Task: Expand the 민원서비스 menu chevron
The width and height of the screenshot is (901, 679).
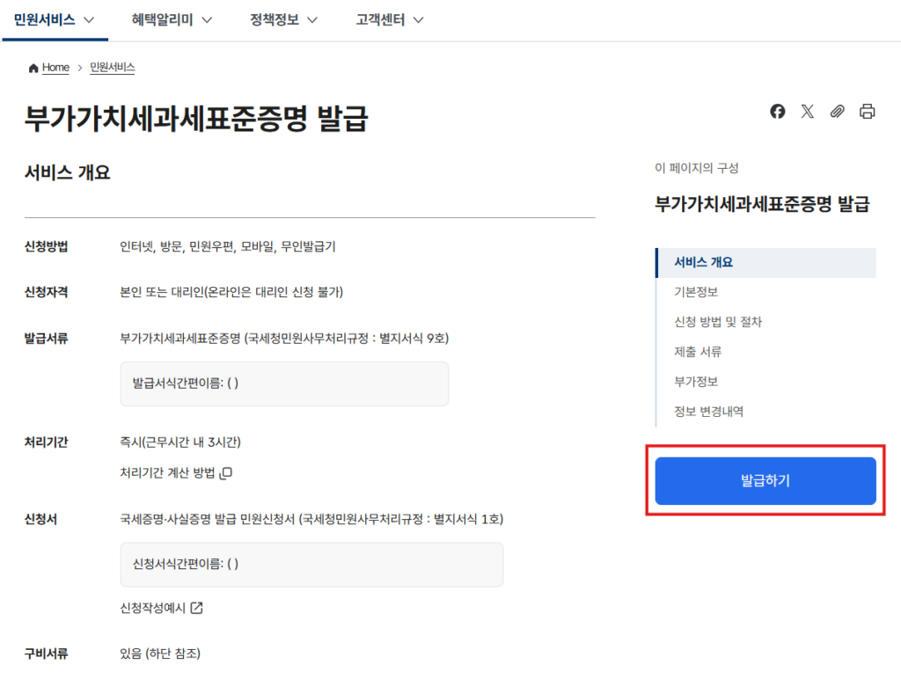Action: 88,20
